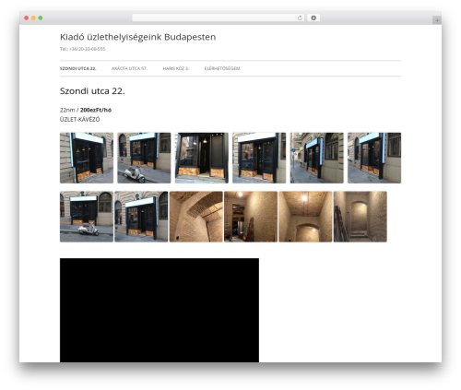Open sixth top-row storefront thumbnail

click(x=374, y=158)
